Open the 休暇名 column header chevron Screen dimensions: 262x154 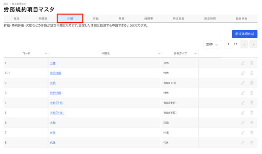click(159, 54)
